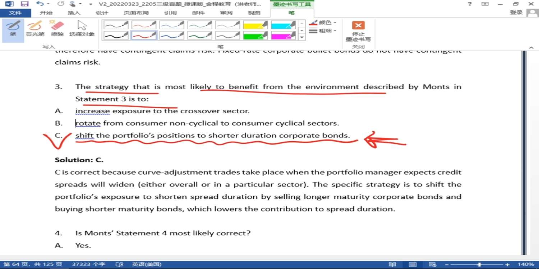Click the zoom out minus button

(x=447, y=264)
